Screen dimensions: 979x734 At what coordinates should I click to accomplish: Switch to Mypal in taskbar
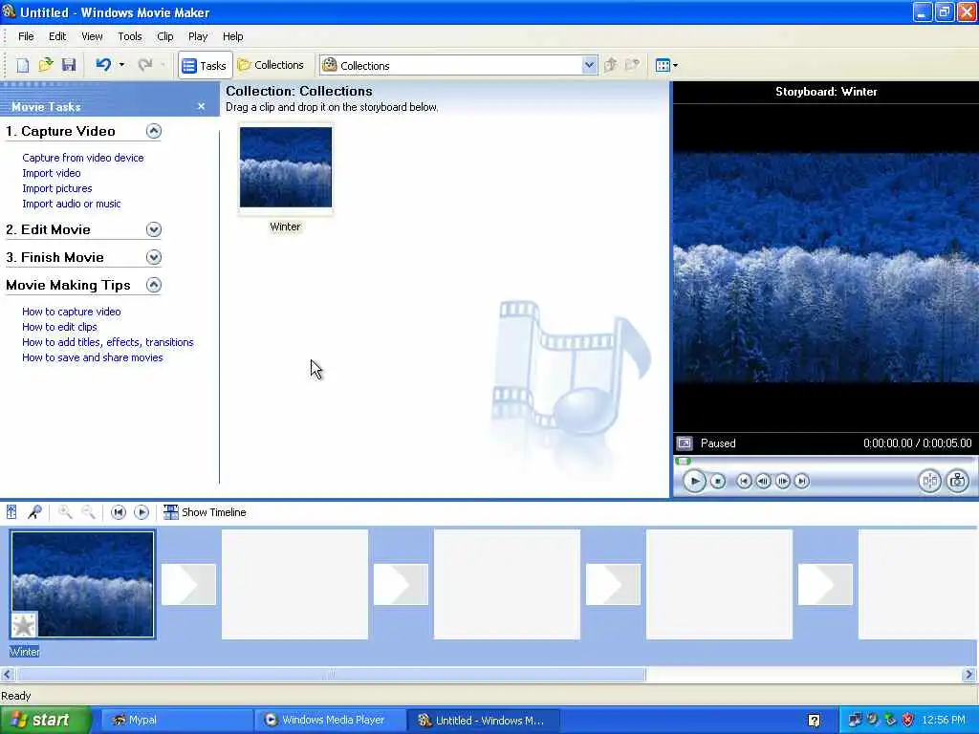pos(175,721)
